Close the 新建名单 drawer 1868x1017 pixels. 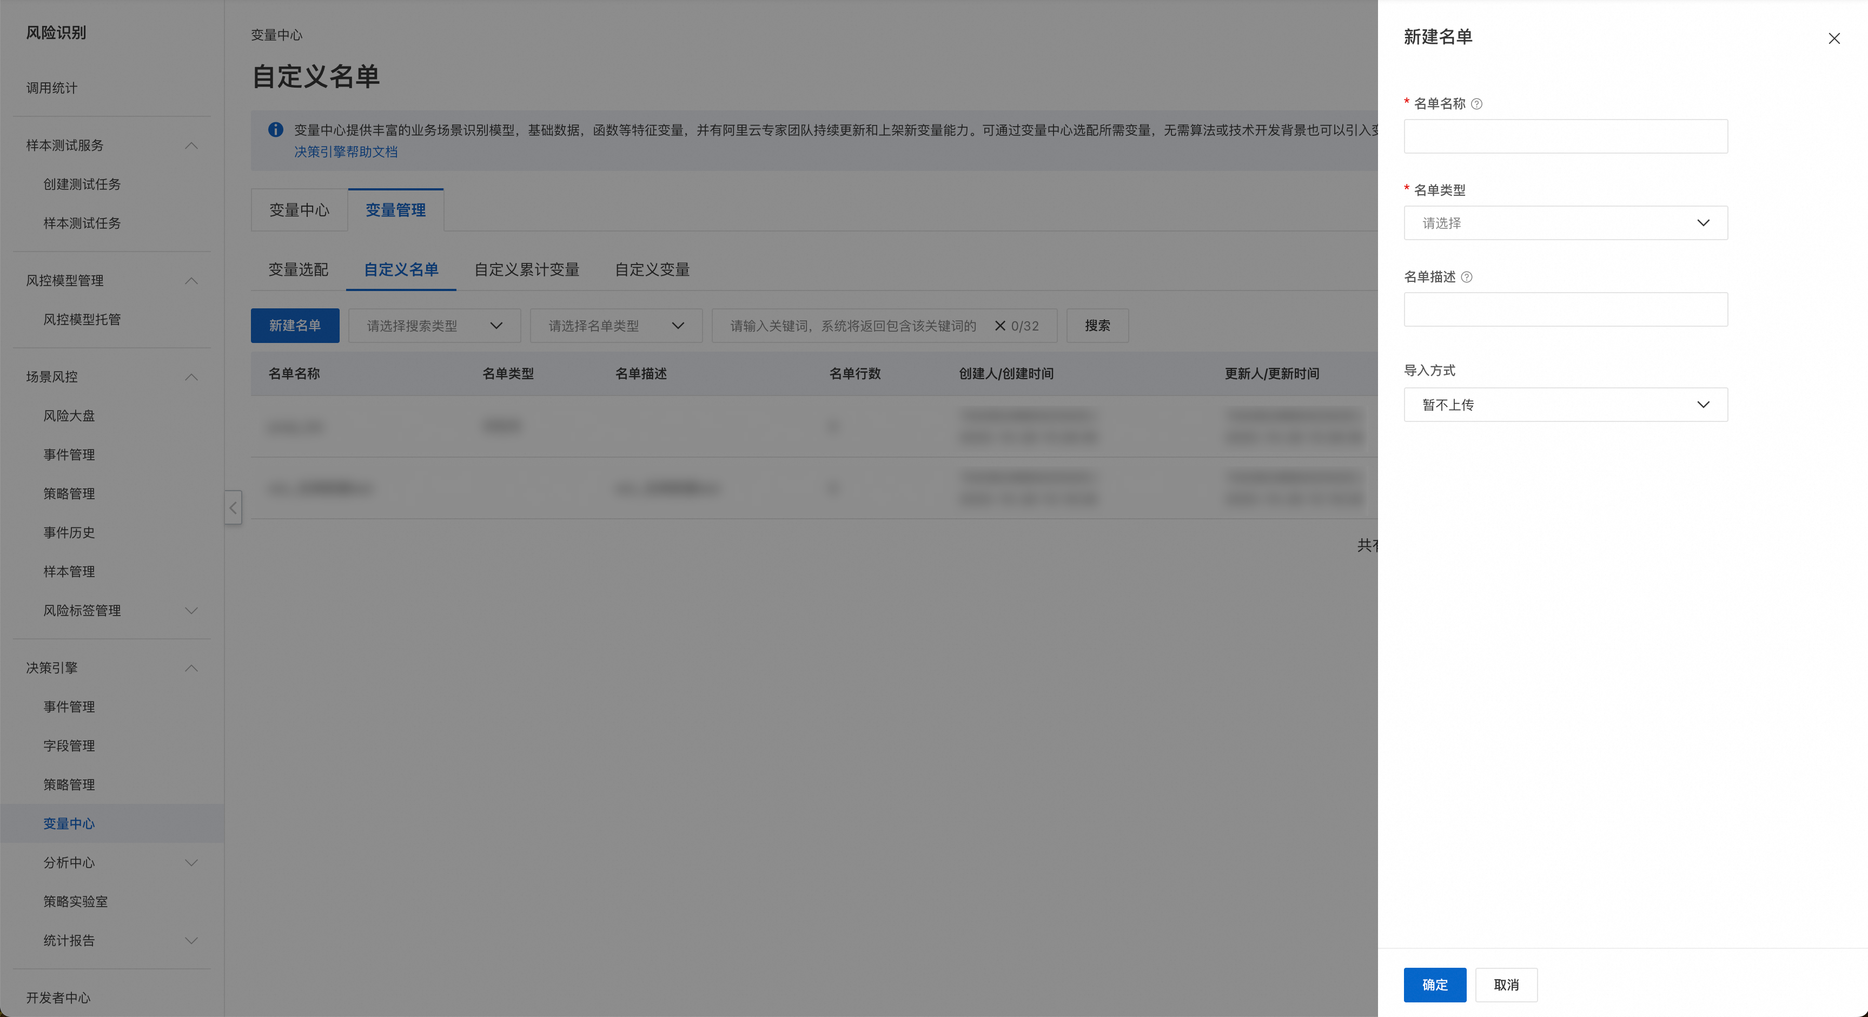pos(1833,38)
